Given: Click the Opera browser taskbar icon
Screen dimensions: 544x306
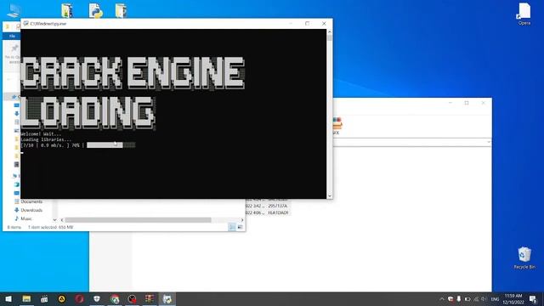Looking at the screenshot, I should coord(79,299).
